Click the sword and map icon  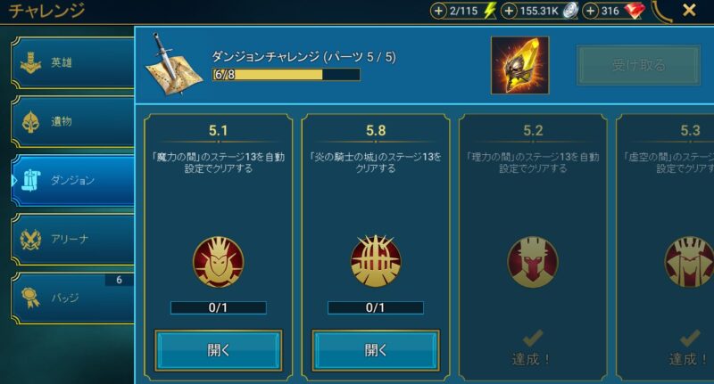(173, 64)
